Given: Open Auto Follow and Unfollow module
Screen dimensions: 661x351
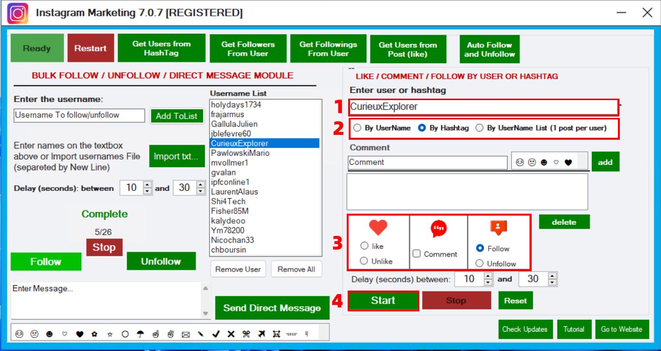Looking at the screenshot, I should tap(489, 49).
